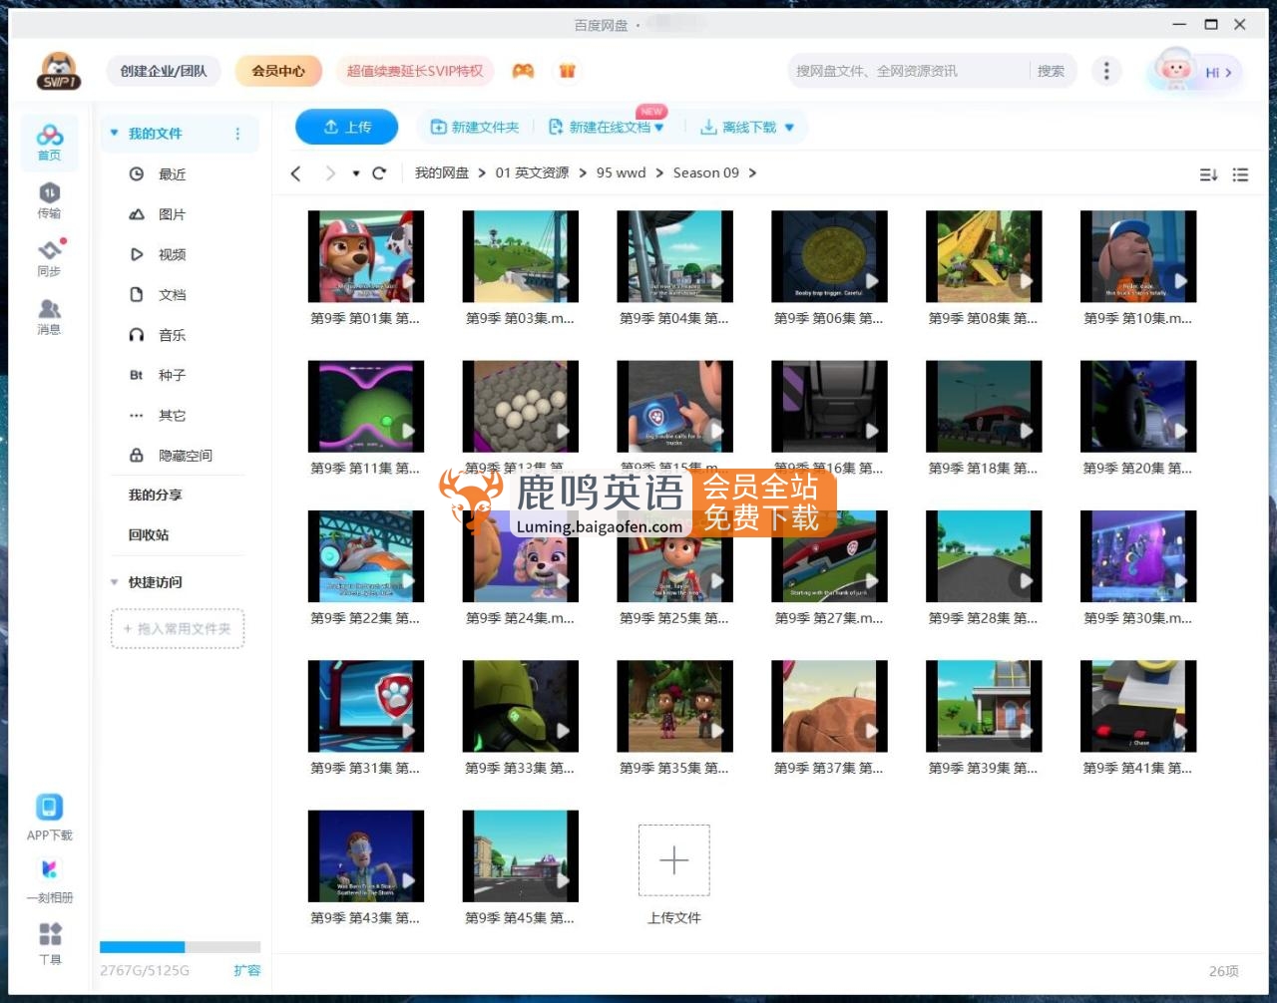Open the 第9季 第01集 video thumbnail
Screen dimensions: 1277x1003
366,256
